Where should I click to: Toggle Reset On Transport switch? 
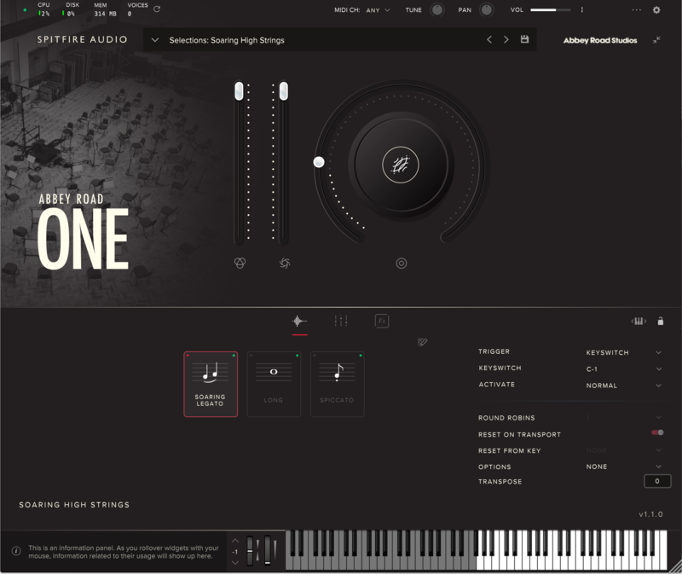657,432
